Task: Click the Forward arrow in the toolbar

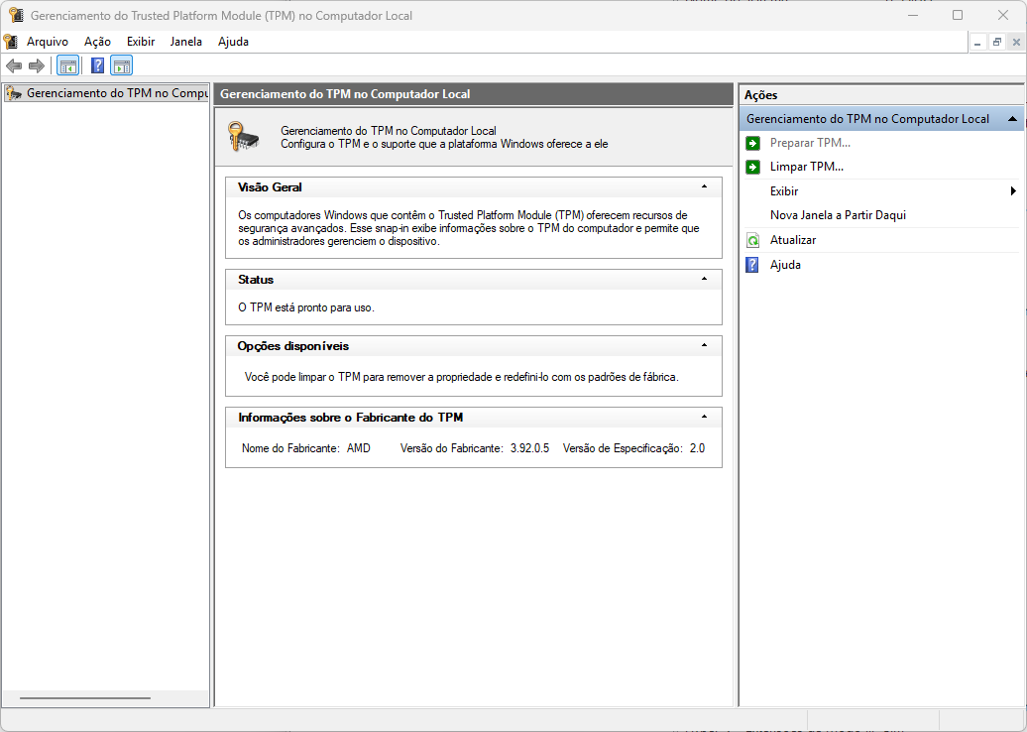Action: pos(37,66)
